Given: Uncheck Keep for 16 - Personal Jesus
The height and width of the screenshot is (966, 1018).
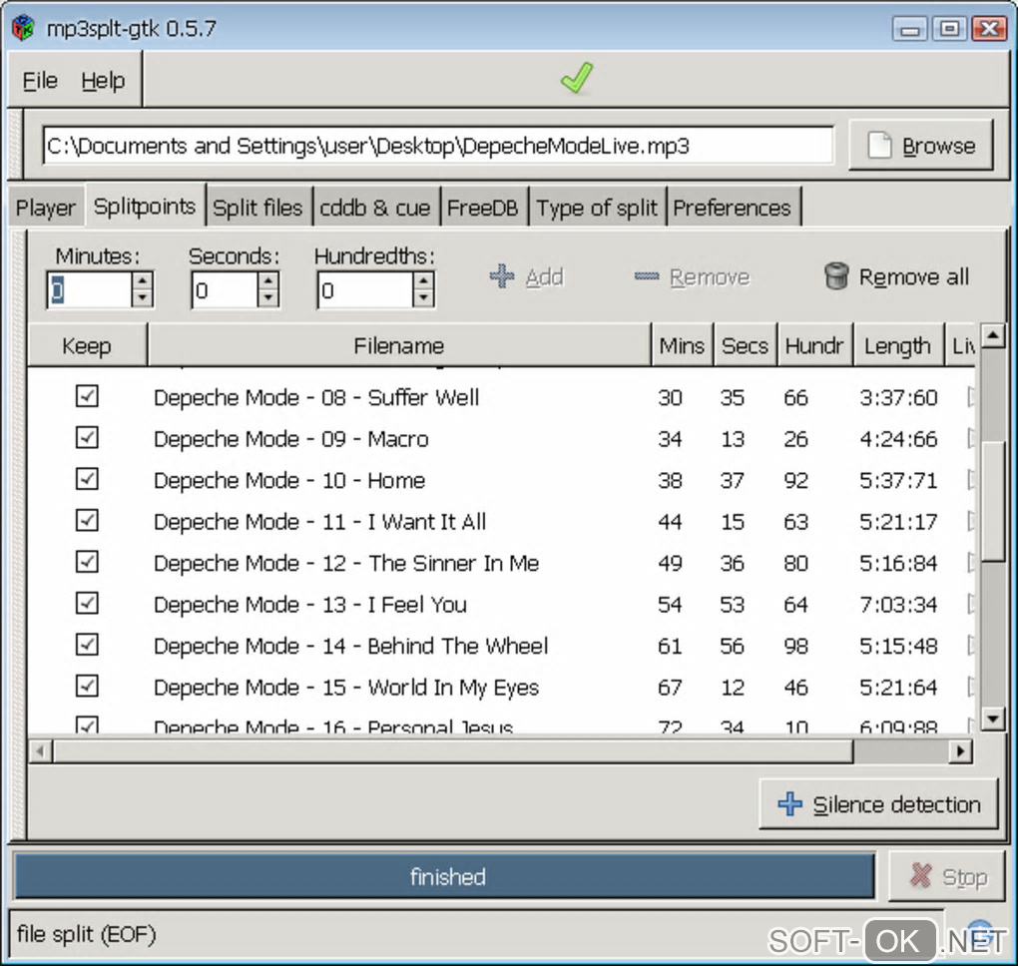Looking at the screenshot, I should click(x=87, y=724).
